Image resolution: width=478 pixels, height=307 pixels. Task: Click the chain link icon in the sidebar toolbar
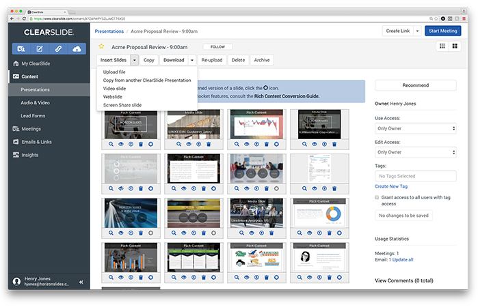pos(58,48)
